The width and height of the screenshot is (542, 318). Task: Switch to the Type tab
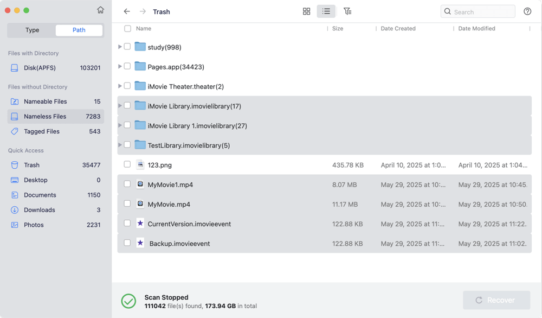31,30
